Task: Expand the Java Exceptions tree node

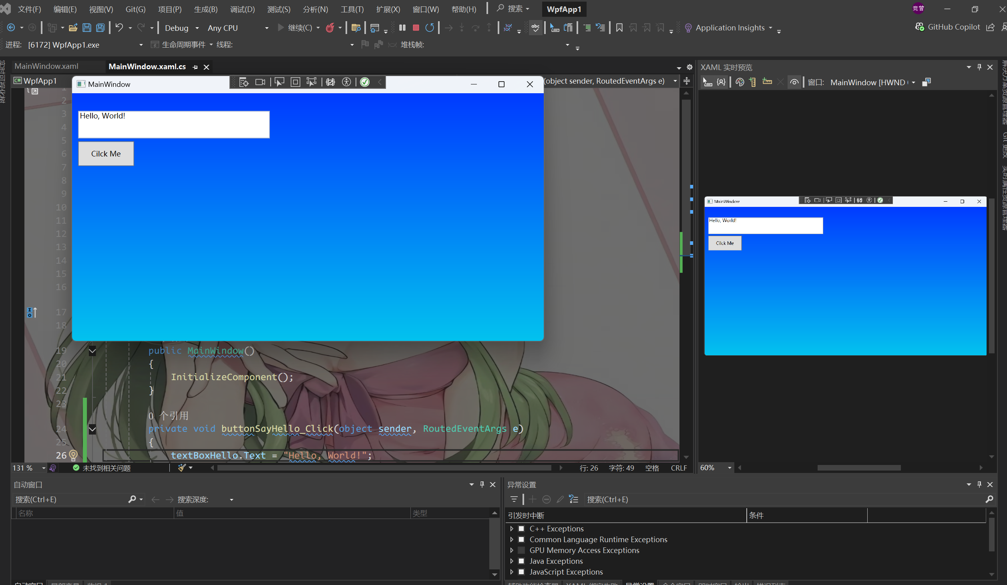Action: tap(512, 561)
